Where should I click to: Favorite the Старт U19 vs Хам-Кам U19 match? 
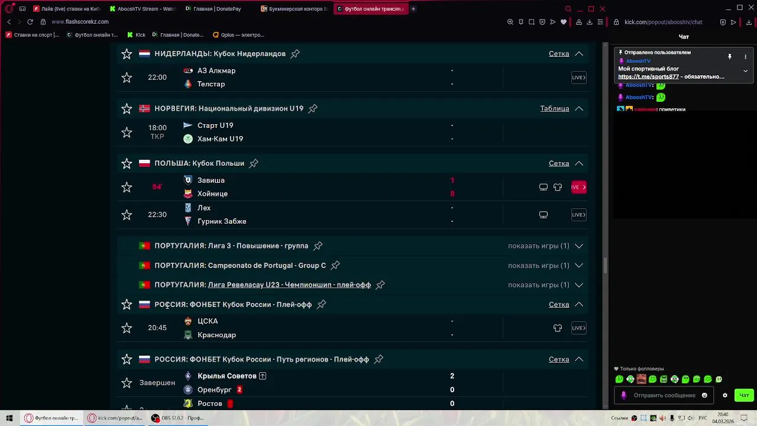coord(127,133)
